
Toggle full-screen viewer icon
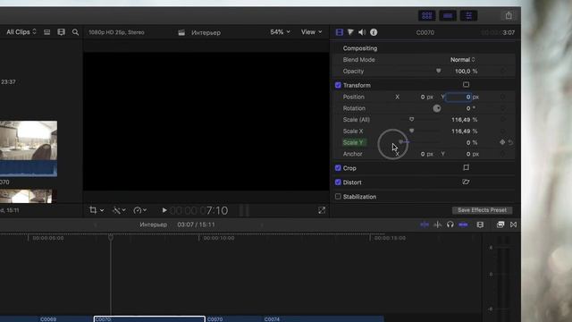(x=322, y=210)
